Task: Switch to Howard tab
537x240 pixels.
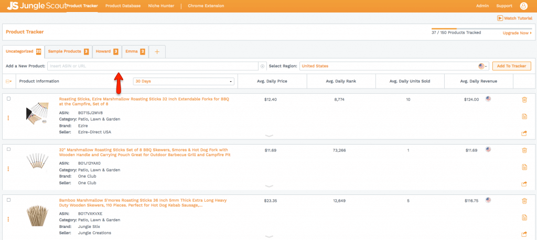Action: (x=107, y=52)
